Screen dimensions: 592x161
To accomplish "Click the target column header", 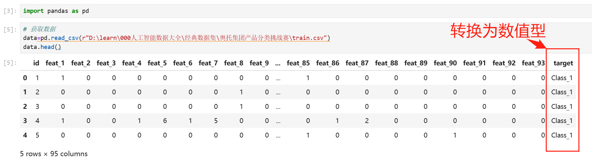I will coord(563,63).
